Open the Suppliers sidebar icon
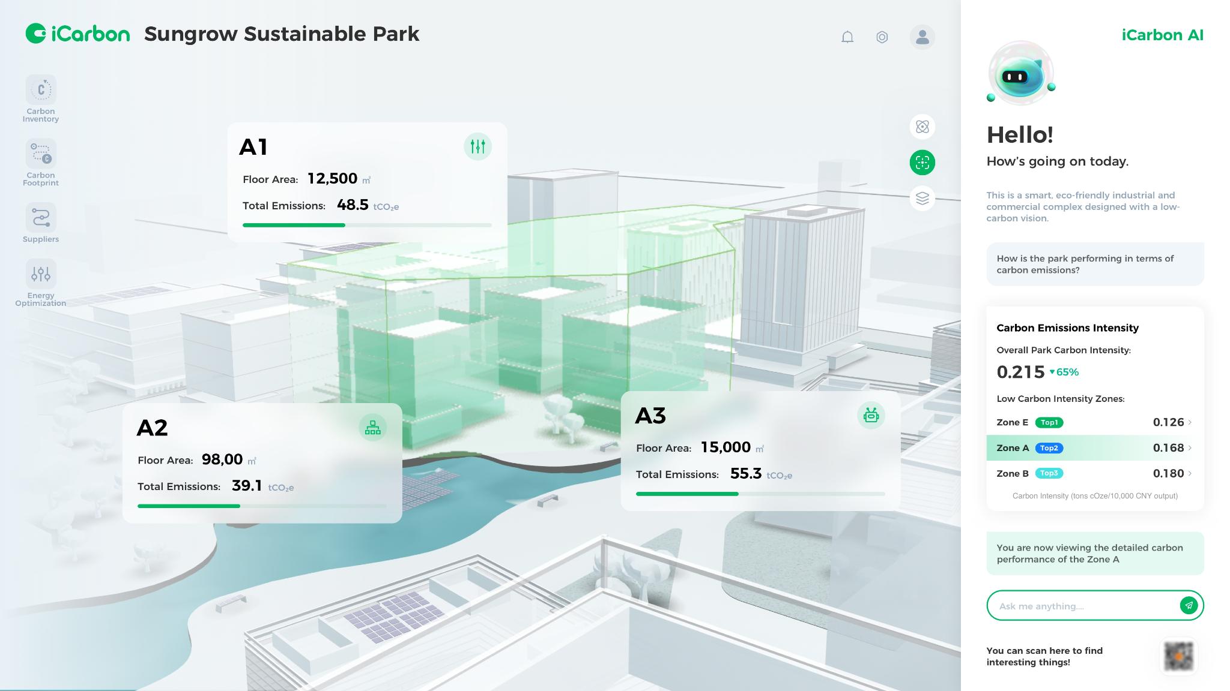Screen dimensions: 1230x691 coord(41,218)
